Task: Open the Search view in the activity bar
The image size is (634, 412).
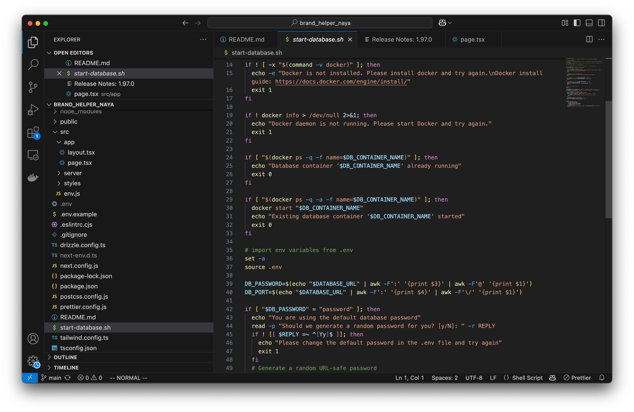Action: pos(33,64)
